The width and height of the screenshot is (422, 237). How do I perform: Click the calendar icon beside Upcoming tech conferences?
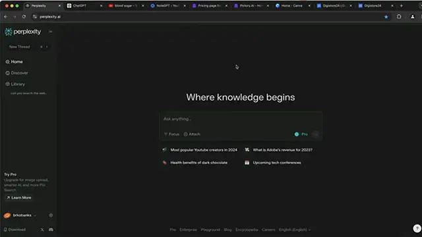pyautogui.click(x=247, y=163)
